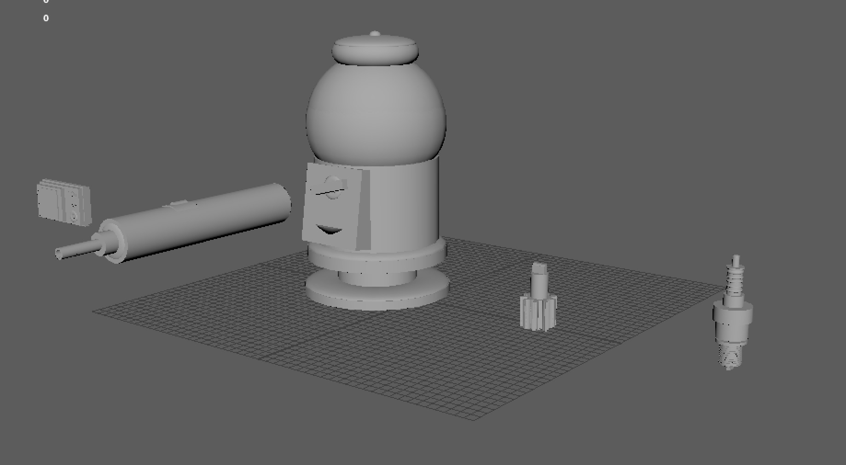
Task: Select the gear pinion model near the center
Action: (x=539, y=312)
